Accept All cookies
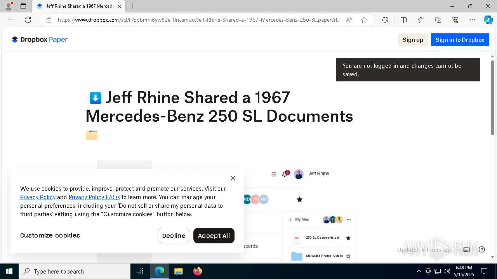497x279 pixels. point(214,236)
